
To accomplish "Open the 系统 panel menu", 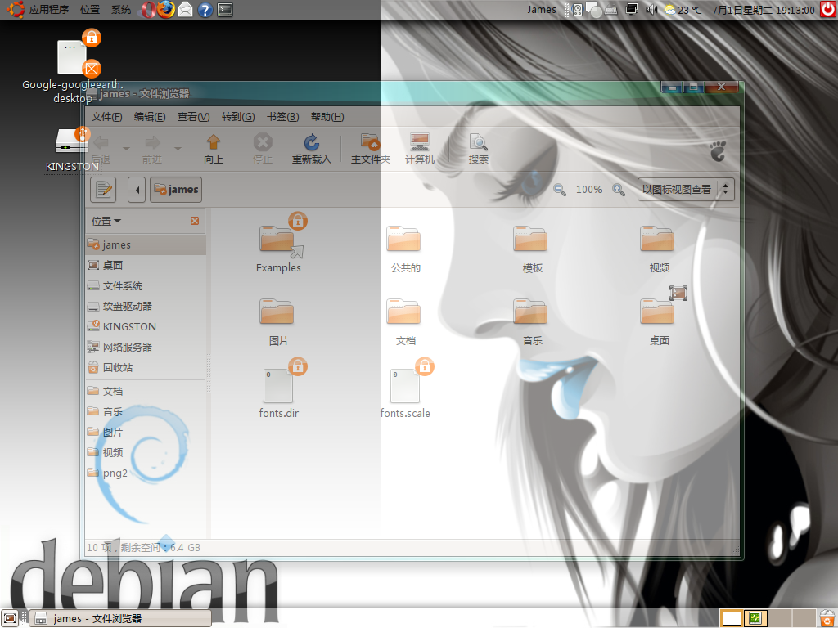I will point(121,10).
